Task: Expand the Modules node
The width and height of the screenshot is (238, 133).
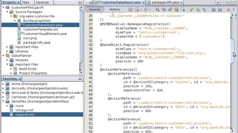Action: click(x=7, y=60)
